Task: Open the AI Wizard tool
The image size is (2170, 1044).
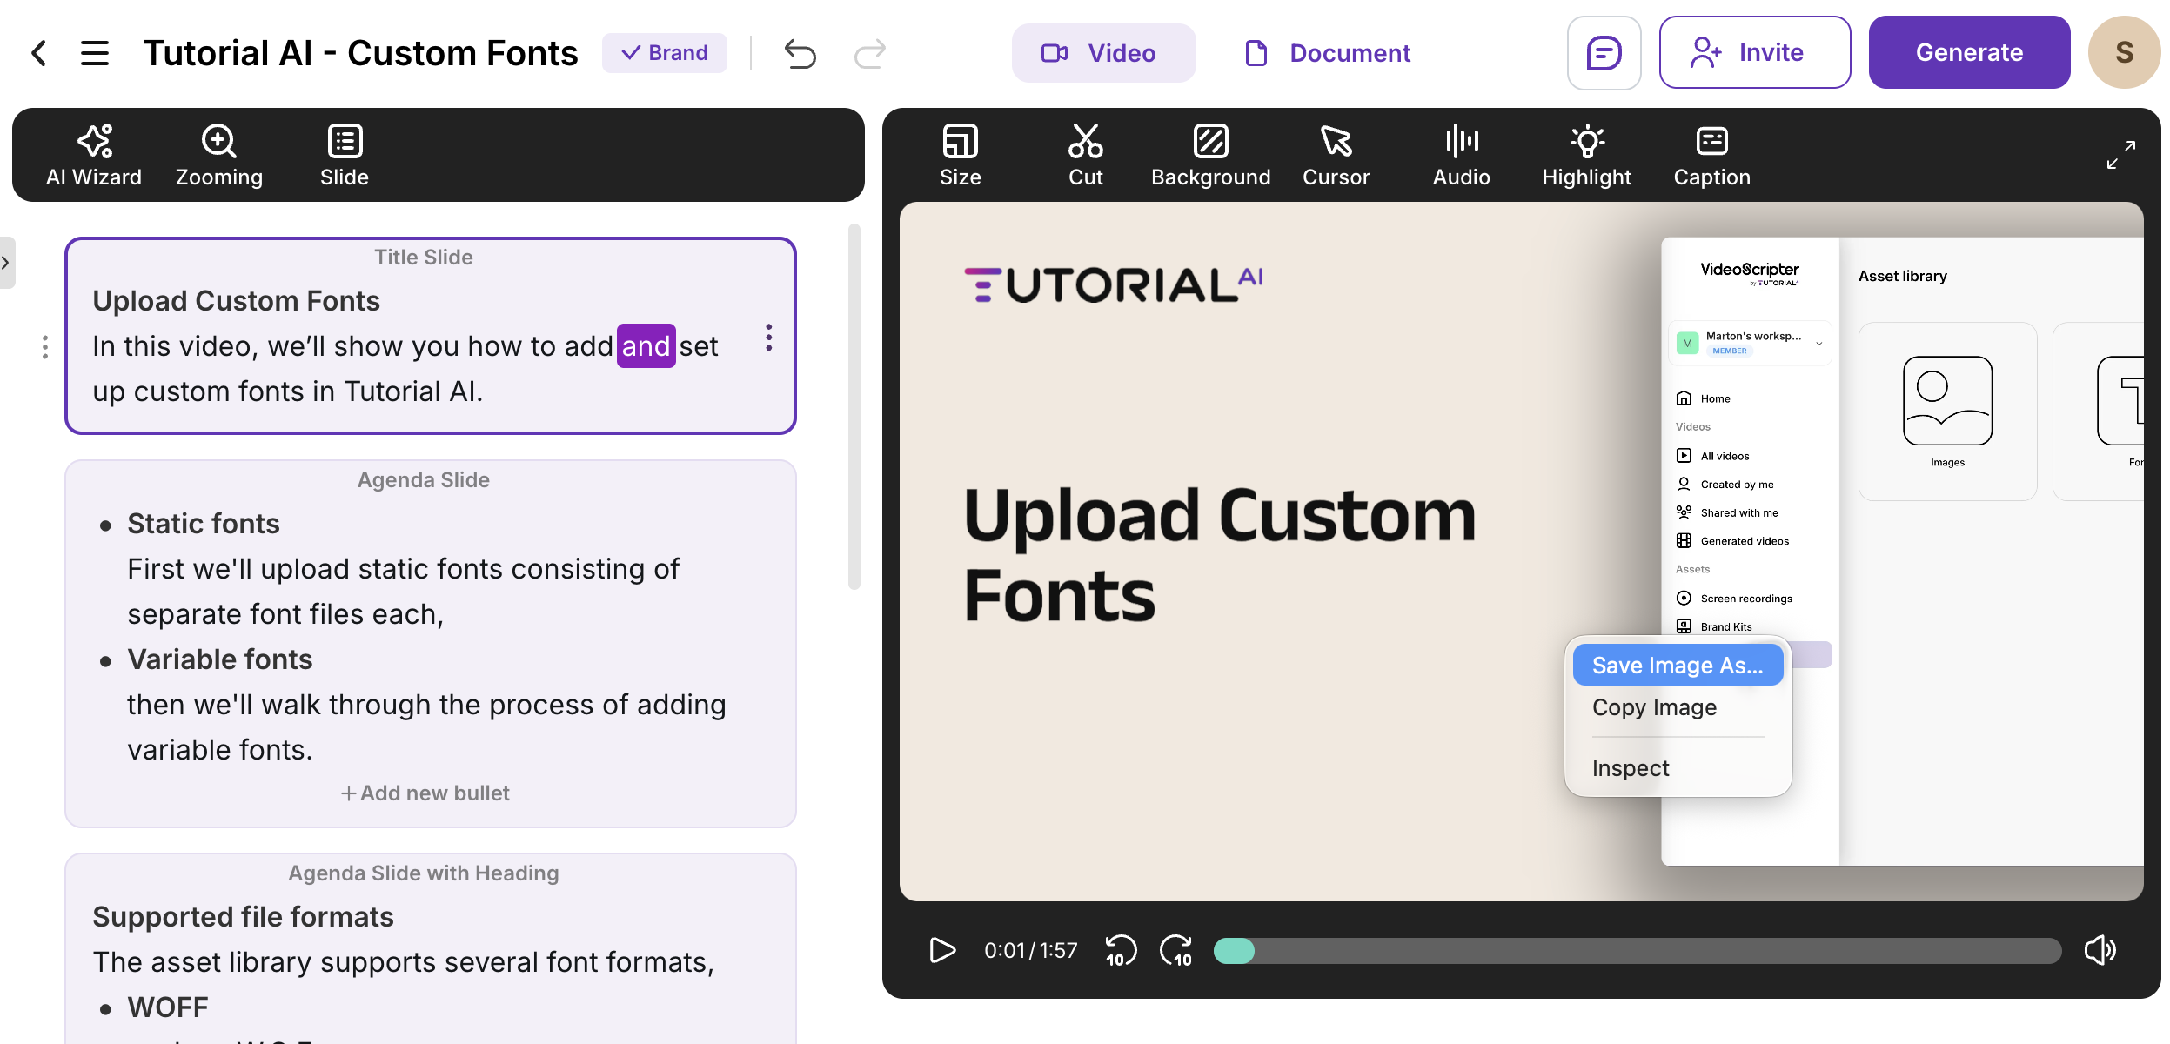Action: click(x=94, y=156)
